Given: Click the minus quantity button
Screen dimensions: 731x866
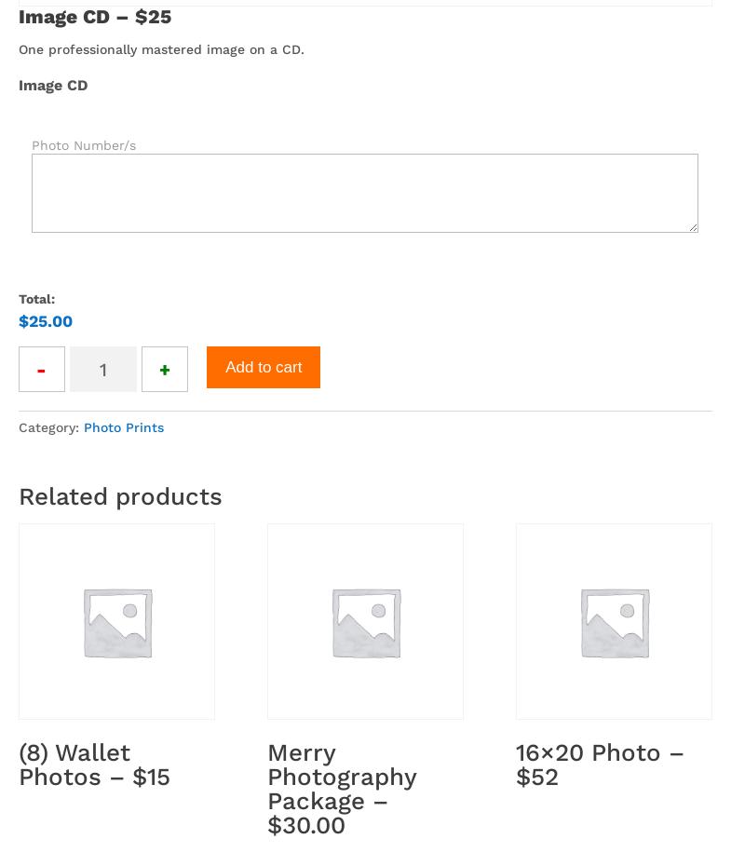Looking at the screenshot, I should coord(42,370).
